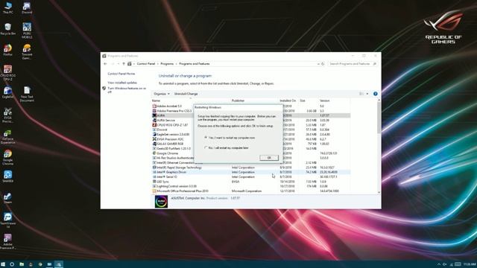Refresh the Programs and Features address bar
This screenshot has width=477, height=268.
(323, 64)
